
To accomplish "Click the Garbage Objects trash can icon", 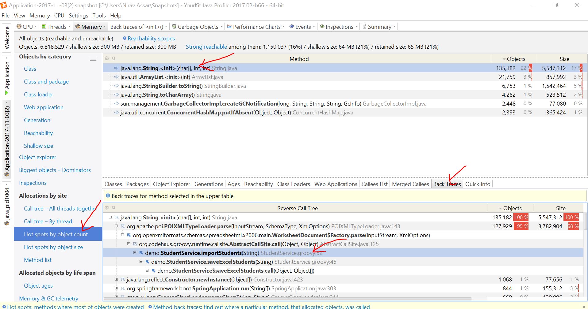I will pos(174,27).
